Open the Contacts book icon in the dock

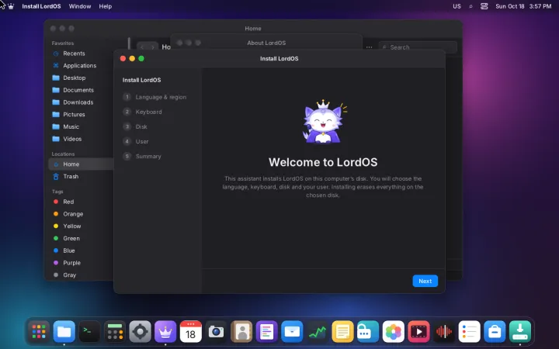click(x=241, y=332)
